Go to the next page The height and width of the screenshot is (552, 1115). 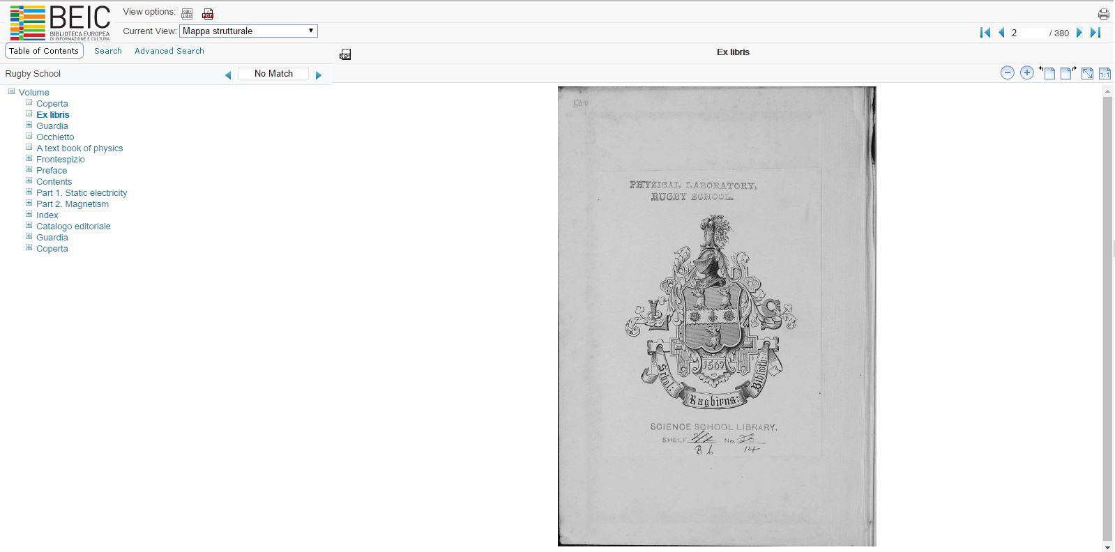[x=1079, y=32]
